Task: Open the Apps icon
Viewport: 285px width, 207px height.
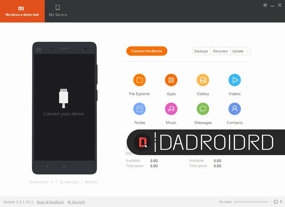Action: tap(171, 80)
